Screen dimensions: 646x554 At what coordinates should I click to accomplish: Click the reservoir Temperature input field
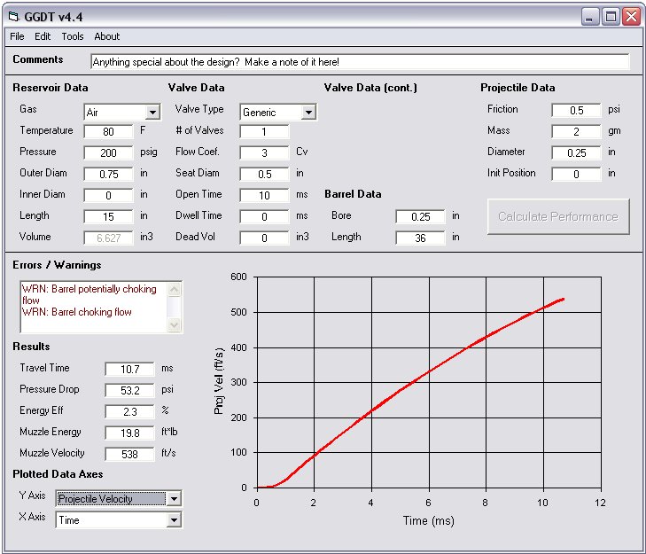[x=108, y=131]
